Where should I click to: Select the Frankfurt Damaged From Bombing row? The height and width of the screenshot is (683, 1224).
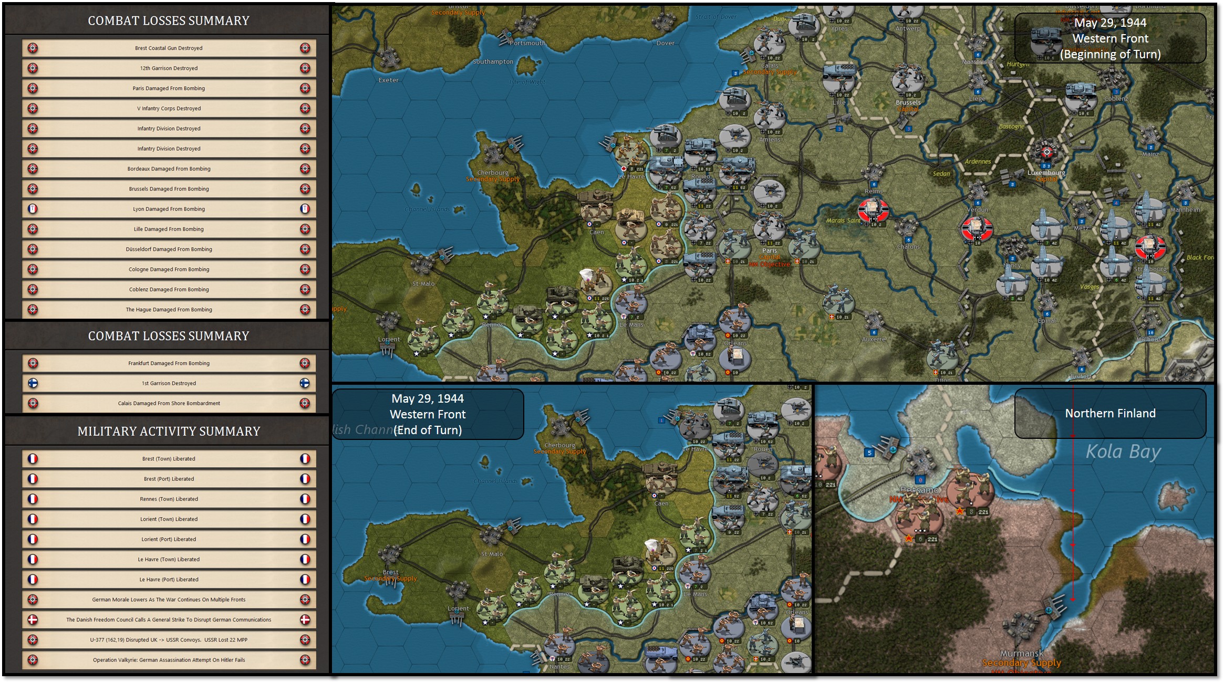pos(169,363)
